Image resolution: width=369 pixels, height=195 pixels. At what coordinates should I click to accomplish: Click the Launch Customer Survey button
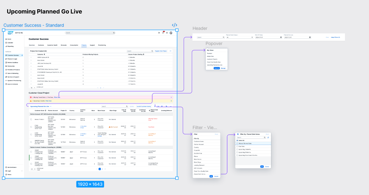tap(144, 106)
